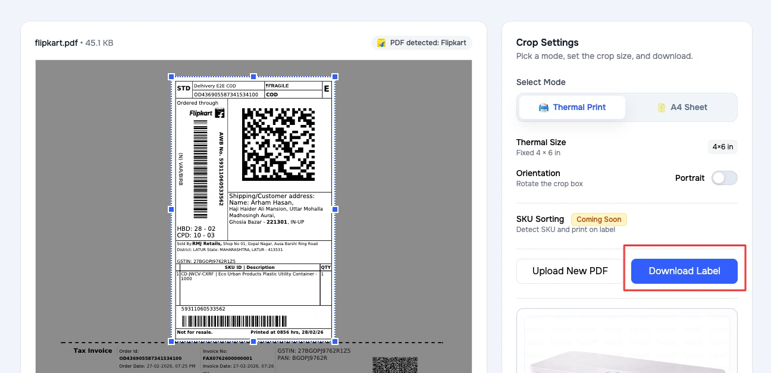Click the 'Select Mode' label
Viewport: 771px width, 373px height.
coord(541,82)
